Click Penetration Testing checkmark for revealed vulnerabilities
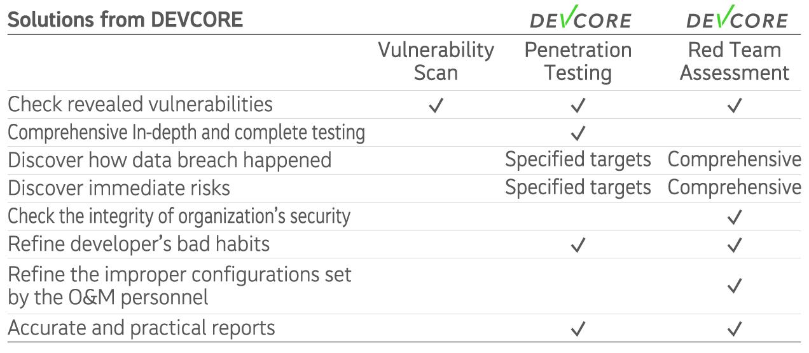809x353 pixels. click(x=578, y=105)
